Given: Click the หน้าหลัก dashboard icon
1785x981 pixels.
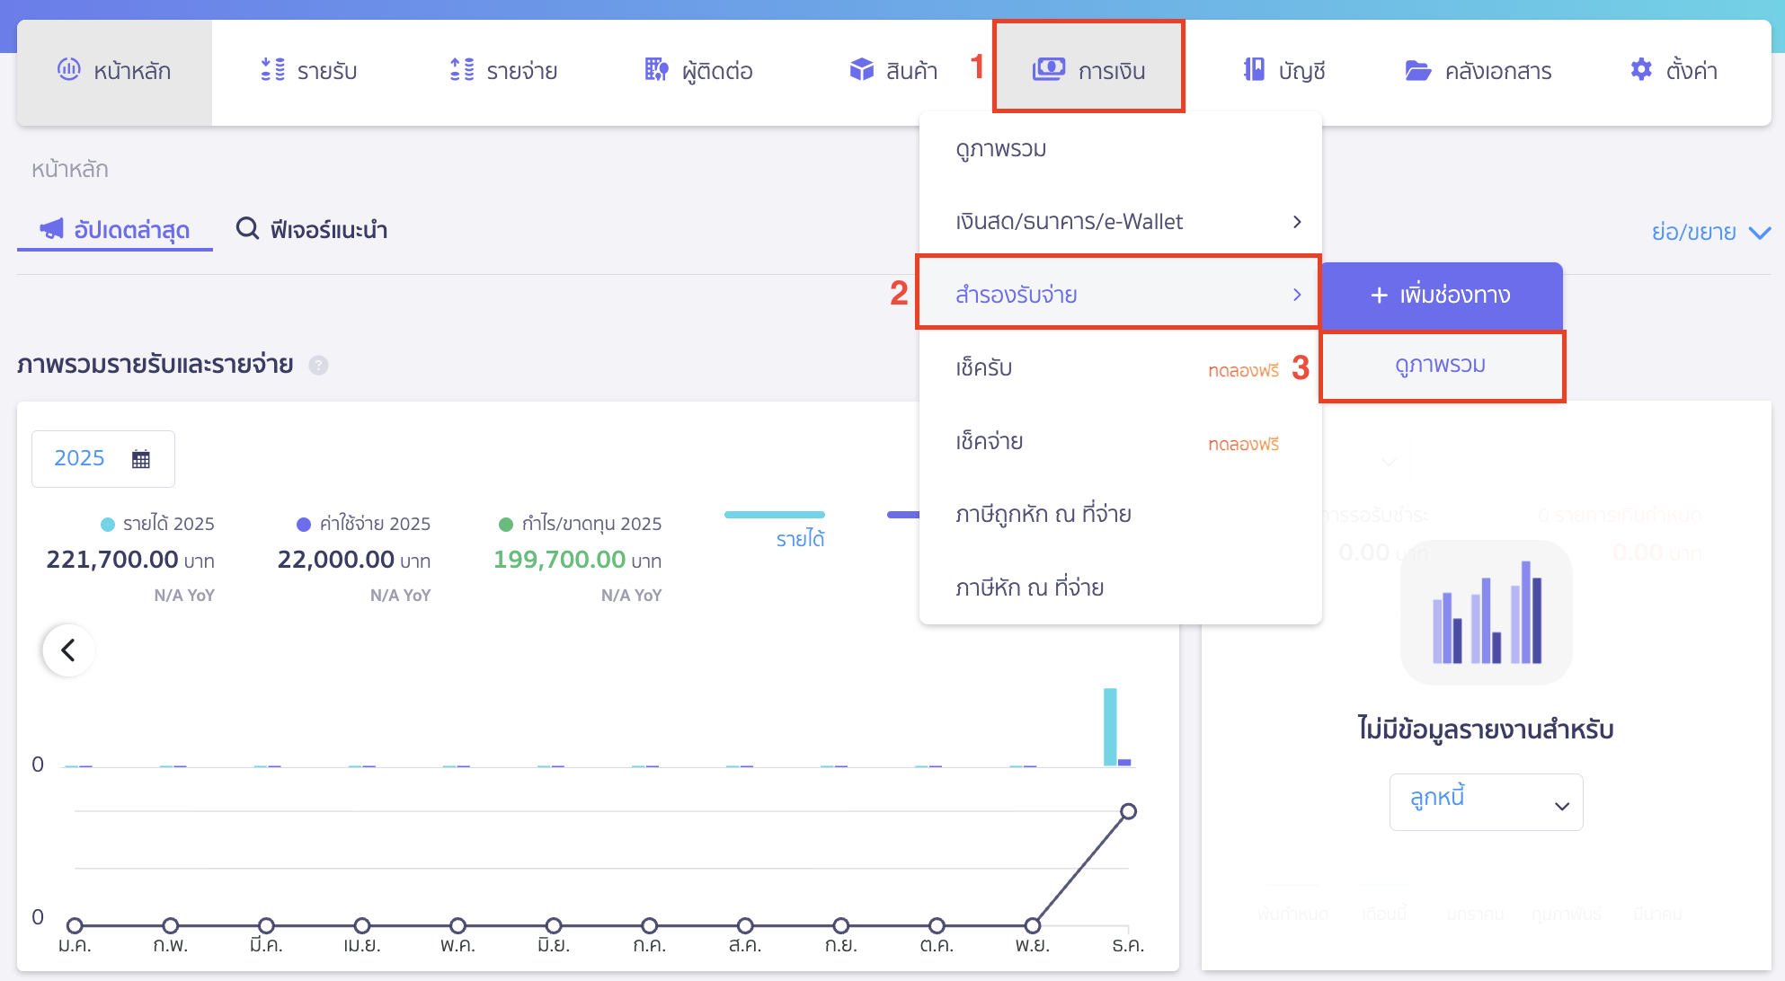Looking at the screenshot, I should coord(69,70).
